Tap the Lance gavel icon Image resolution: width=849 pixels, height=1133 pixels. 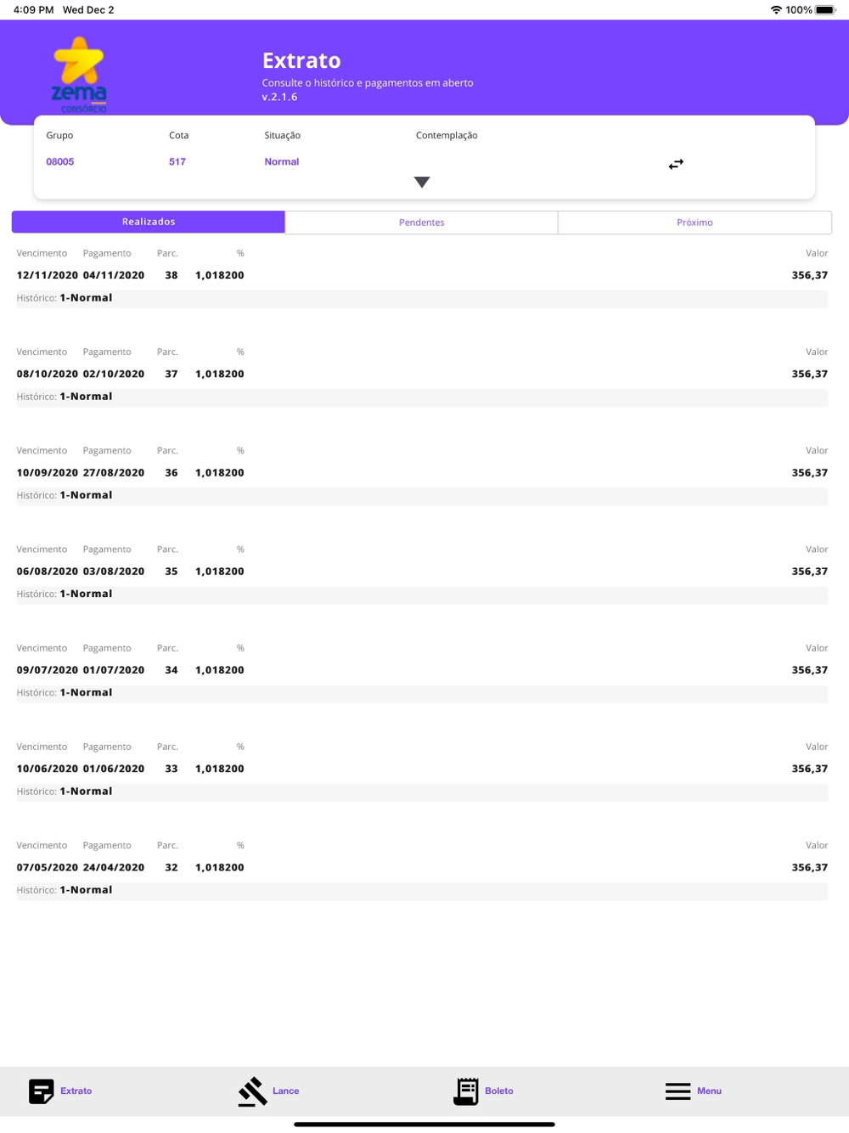[x=252, y=1091]
